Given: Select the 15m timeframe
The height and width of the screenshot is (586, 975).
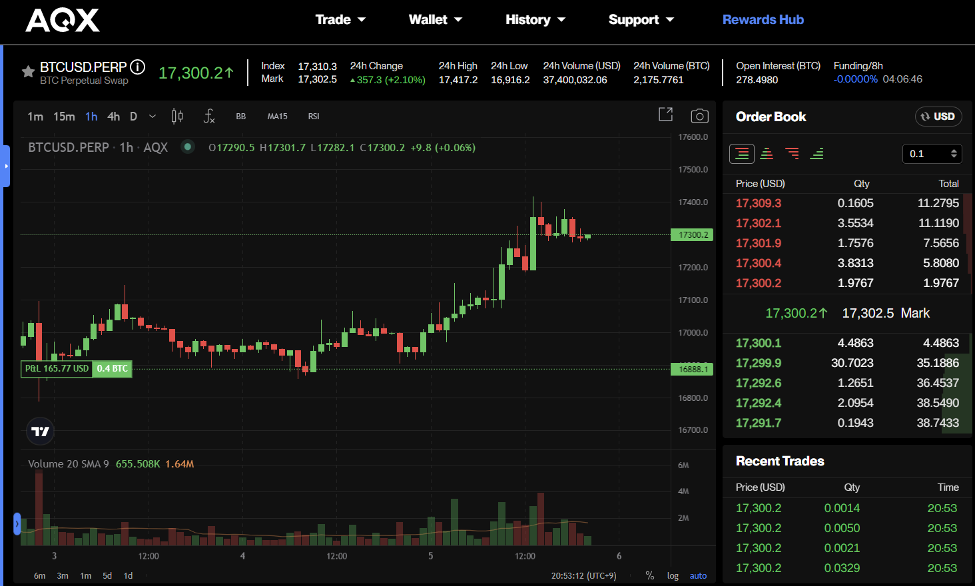Looking at the screenshot, I should coord(64,117).
